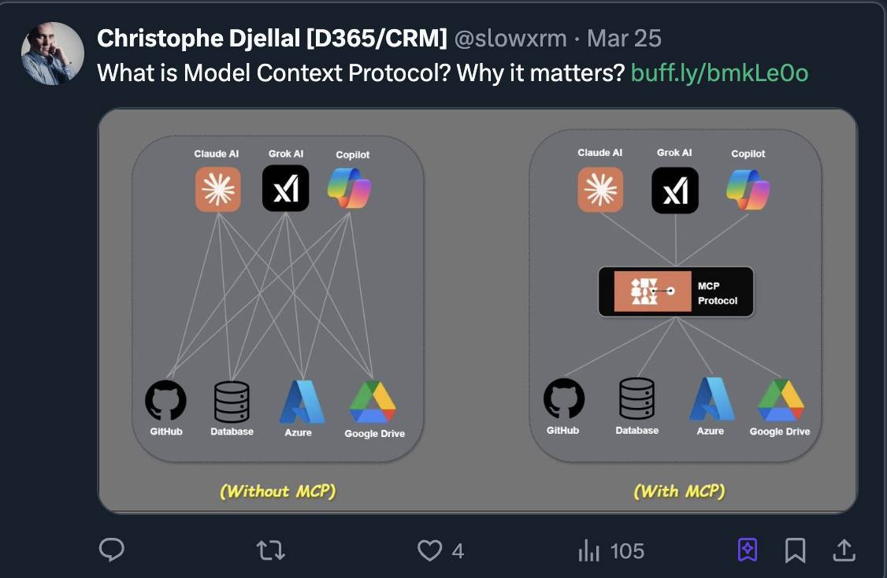This screenshot has width=887, height=578.
Task: Click the Mar 25 timestamp
Action: (625, 38)
